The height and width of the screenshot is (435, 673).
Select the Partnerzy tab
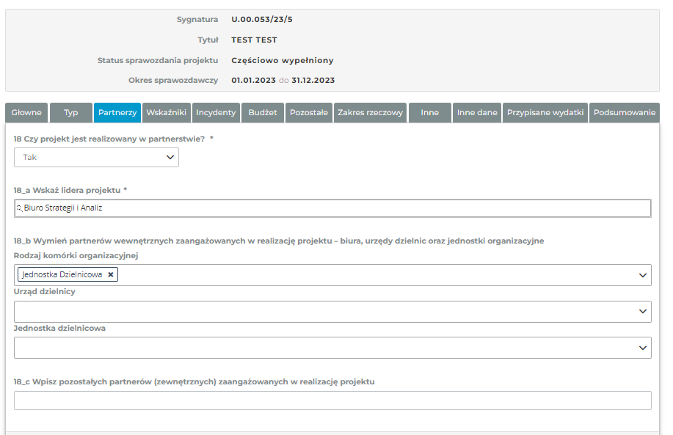tap(117, 113)
